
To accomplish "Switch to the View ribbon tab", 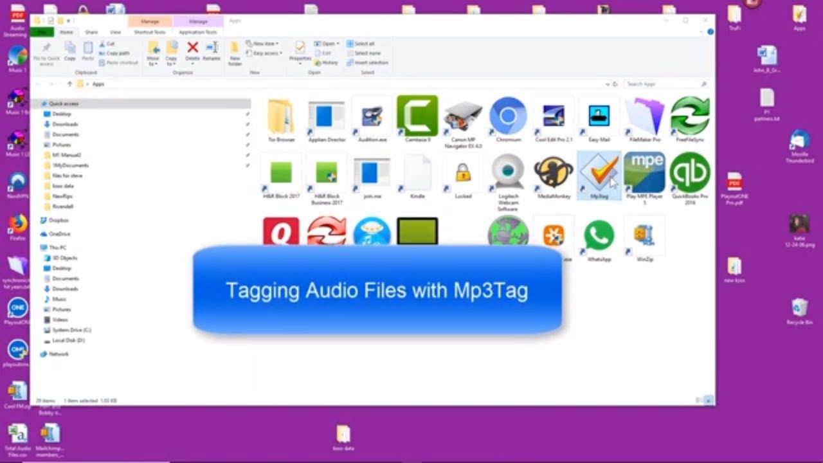I will (x=115, y=32).
